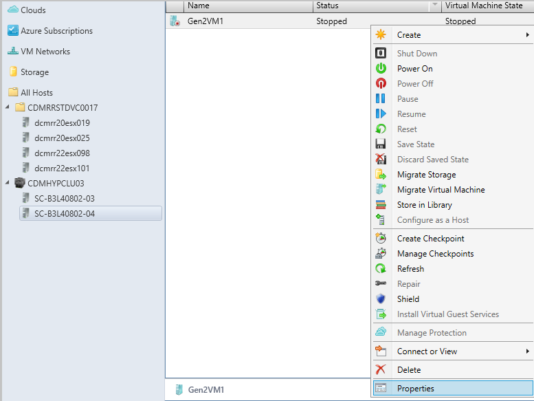
Task: Click the Store in Library books icon
Action: click(x=381, y=205)
